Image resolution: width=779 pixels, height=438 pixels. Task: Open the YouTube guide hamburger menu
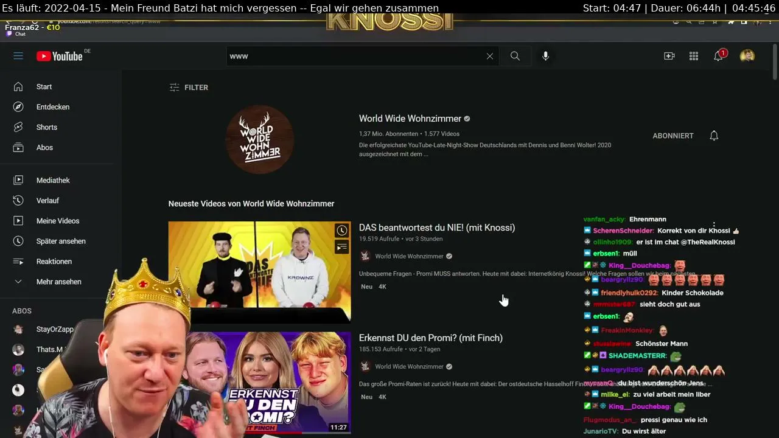(x=18, y=56)
